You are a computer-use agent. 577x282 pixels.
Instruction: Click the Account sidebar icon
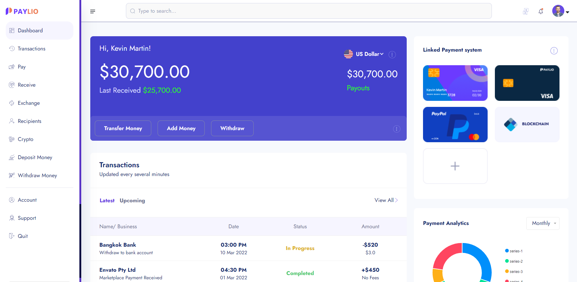point(12,200)
